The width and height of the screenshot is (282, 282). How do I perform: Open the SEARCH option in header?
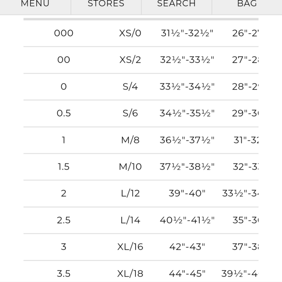[x=176, y=4]
